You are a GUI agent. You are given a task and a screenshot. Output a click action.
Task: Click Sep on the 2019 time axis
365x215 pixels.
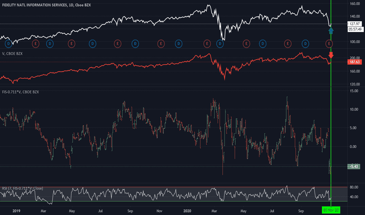[130, 211]
